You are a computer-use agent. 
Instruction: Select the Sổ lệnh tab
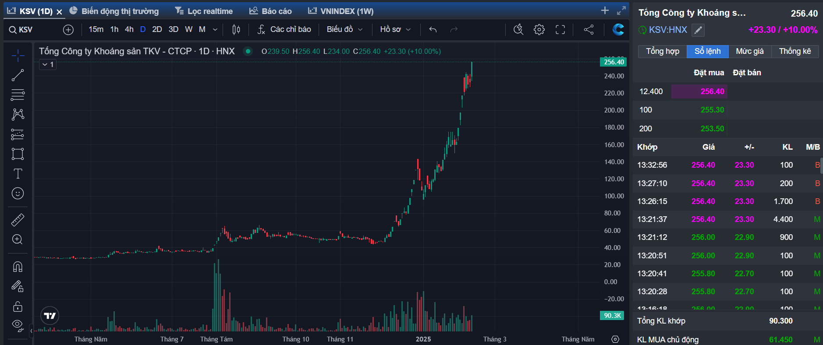(x=708, y=51)
